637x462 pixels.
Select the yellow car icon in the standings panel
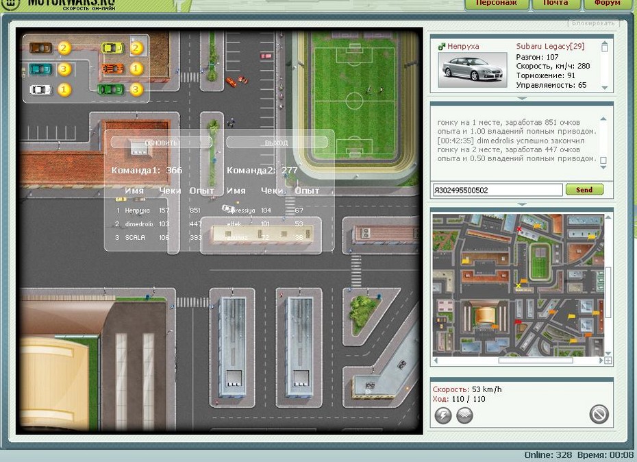[112, 48]
